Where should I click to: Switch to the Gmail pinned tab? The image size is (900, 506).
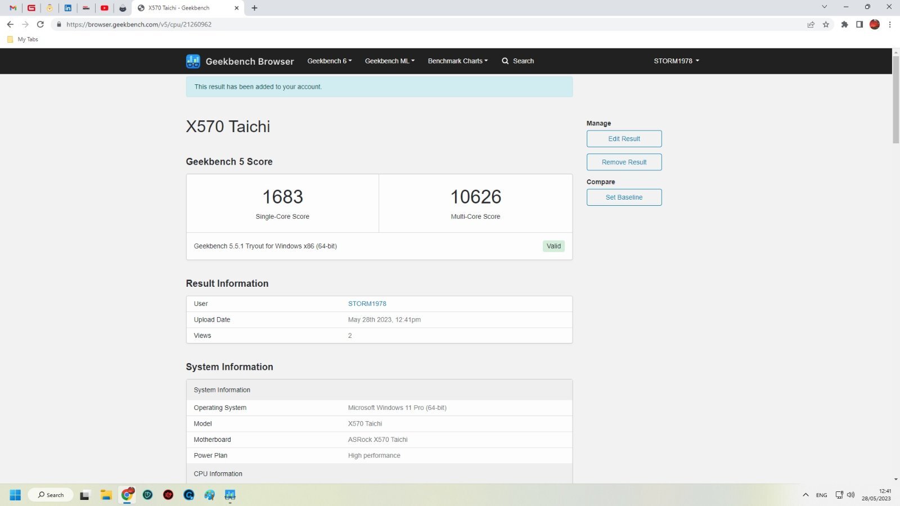click(13, 8)
